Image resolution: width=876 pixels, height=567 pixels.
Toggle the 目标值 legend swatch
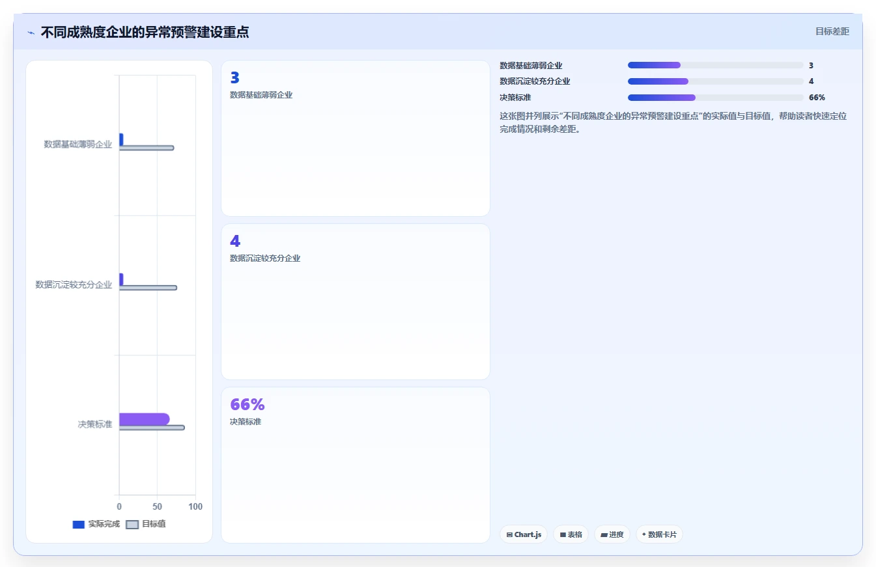tap(132, 524)
